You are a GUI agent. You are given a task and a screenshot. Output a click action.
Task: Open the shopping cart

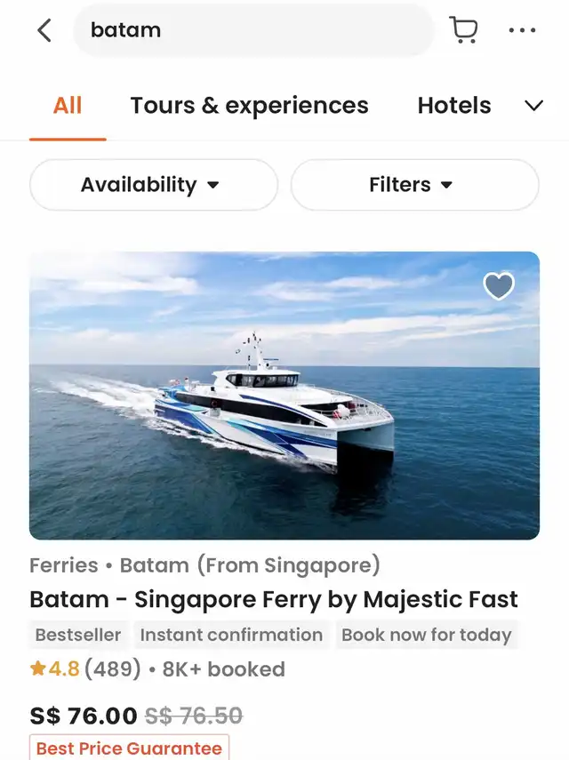click(463, 30)
